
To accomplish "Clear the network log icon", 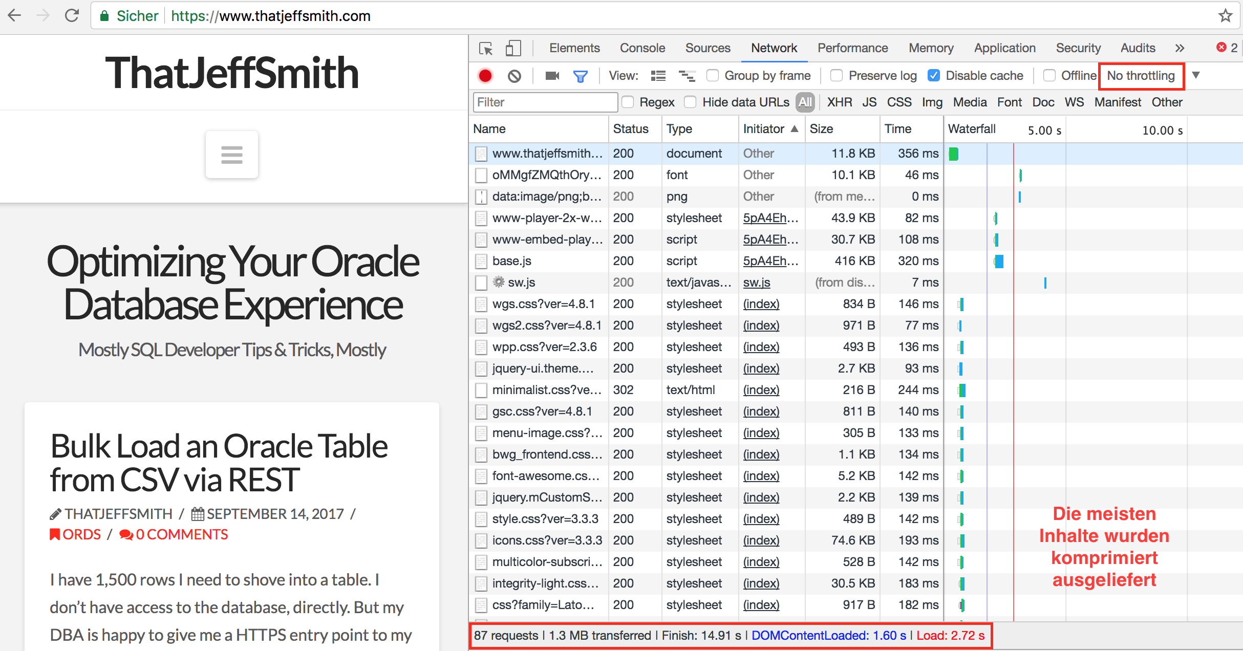I will pyautogui.click(x=515, y=76).
